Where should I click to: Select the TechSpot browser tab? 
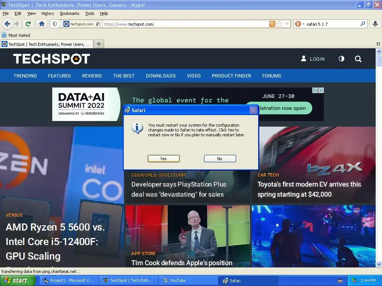pos(47,44)
